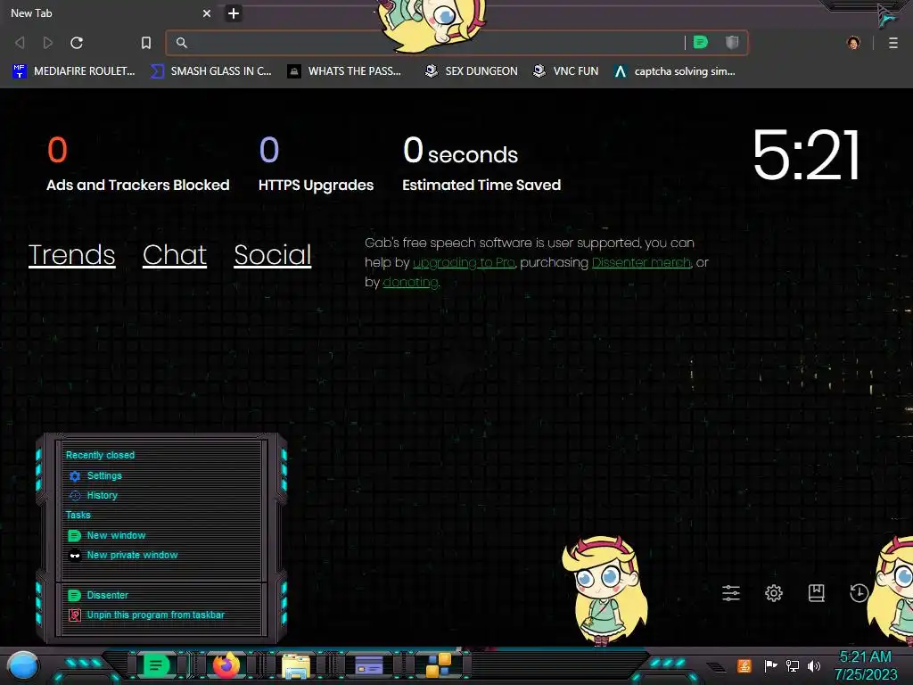Follow the upgrading to Pro link
The height and width of the screenshot is (685, 913).
click(x=464, y=263)
